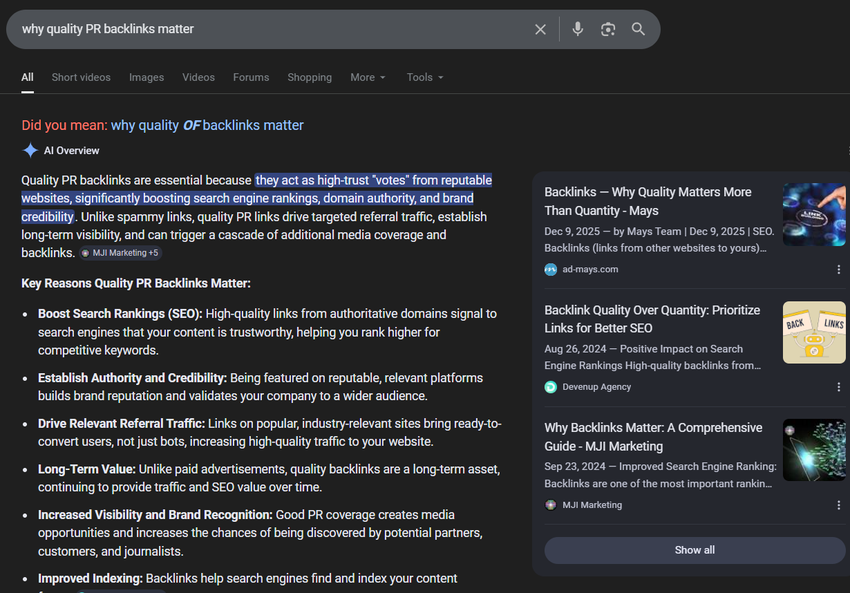Open options menu for MJI Marketing result
The width and height of the screenshot is (850, 593).
(839, 505)
